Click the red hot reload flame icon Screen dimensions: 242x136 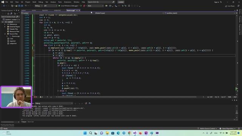click(x=84, y=6)
